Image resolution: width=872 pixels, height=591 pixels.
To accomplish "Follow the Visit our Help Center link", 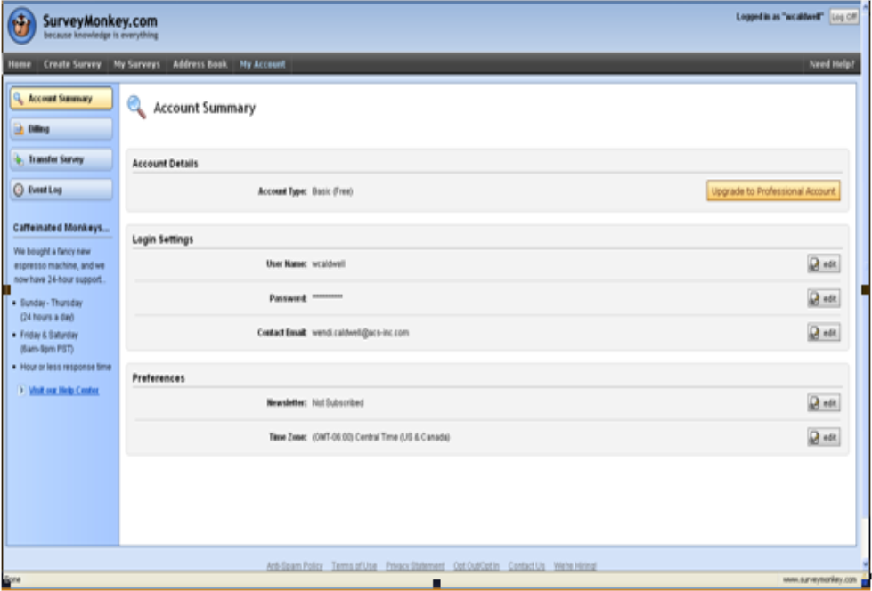I will tap(64, 391).
